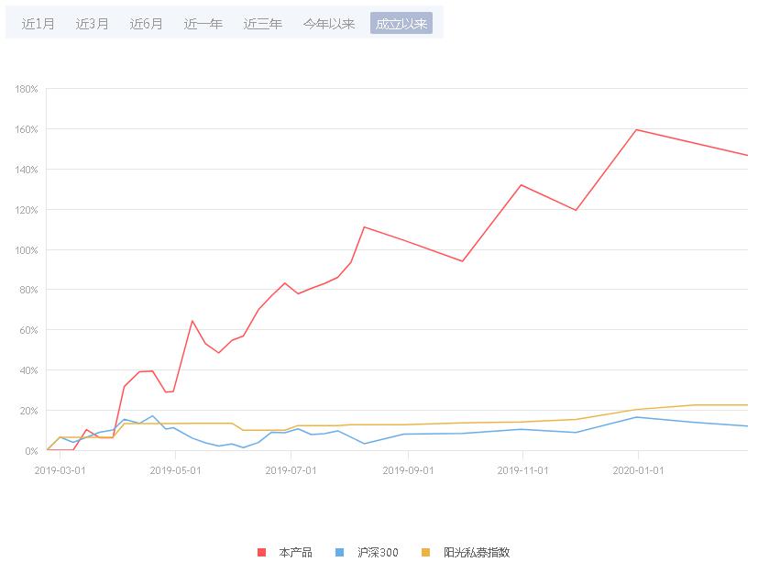Click the red 本产品 legend swatch

coord(261,552)
